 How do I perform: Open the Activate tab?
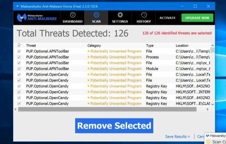[168, 18]
